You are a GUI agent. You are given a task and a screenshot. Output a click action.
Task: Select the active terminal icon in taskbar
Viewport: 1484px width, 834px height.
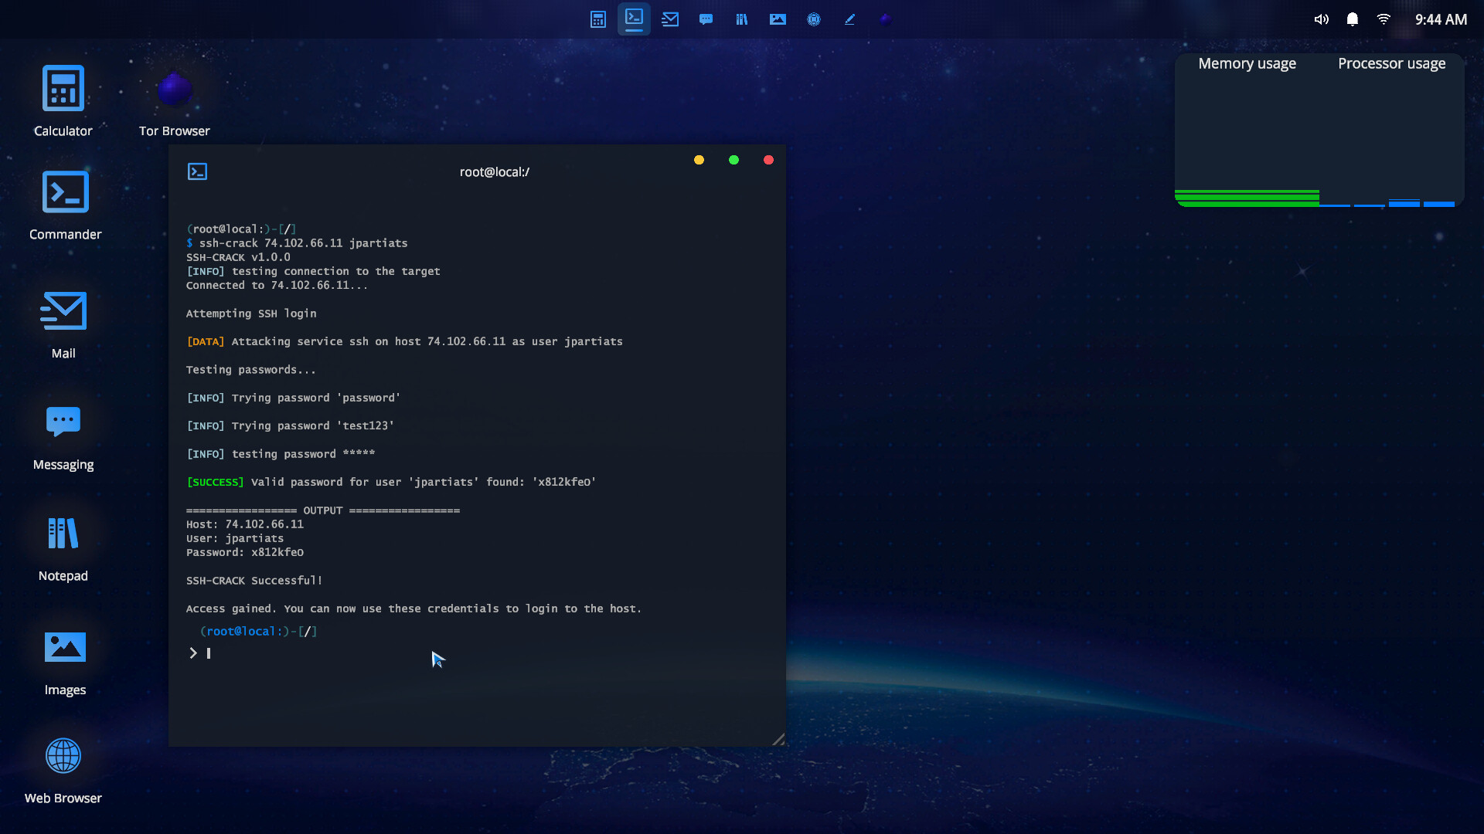tap(634, 19)
